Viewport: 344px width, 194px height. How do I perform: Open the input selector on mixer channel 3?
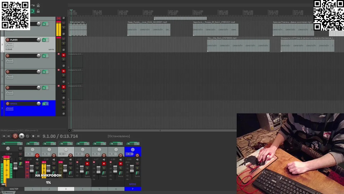63,154
